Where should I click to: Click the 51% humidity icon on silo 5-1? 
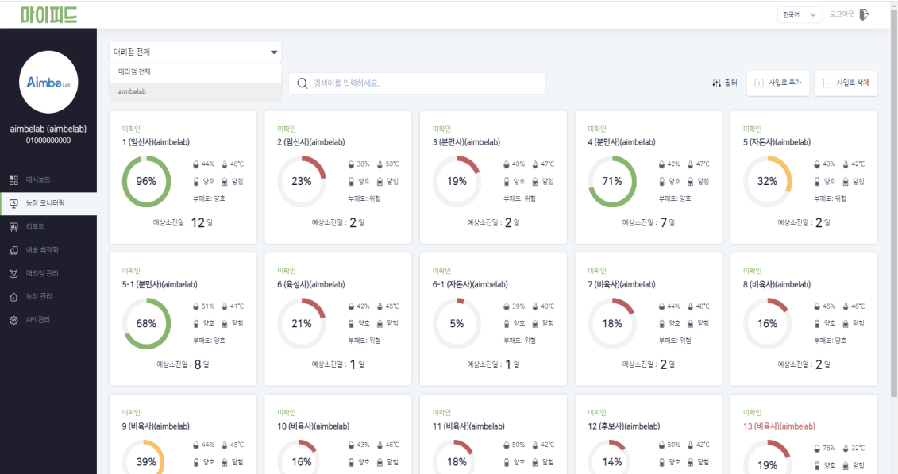[x=196, y=306]
